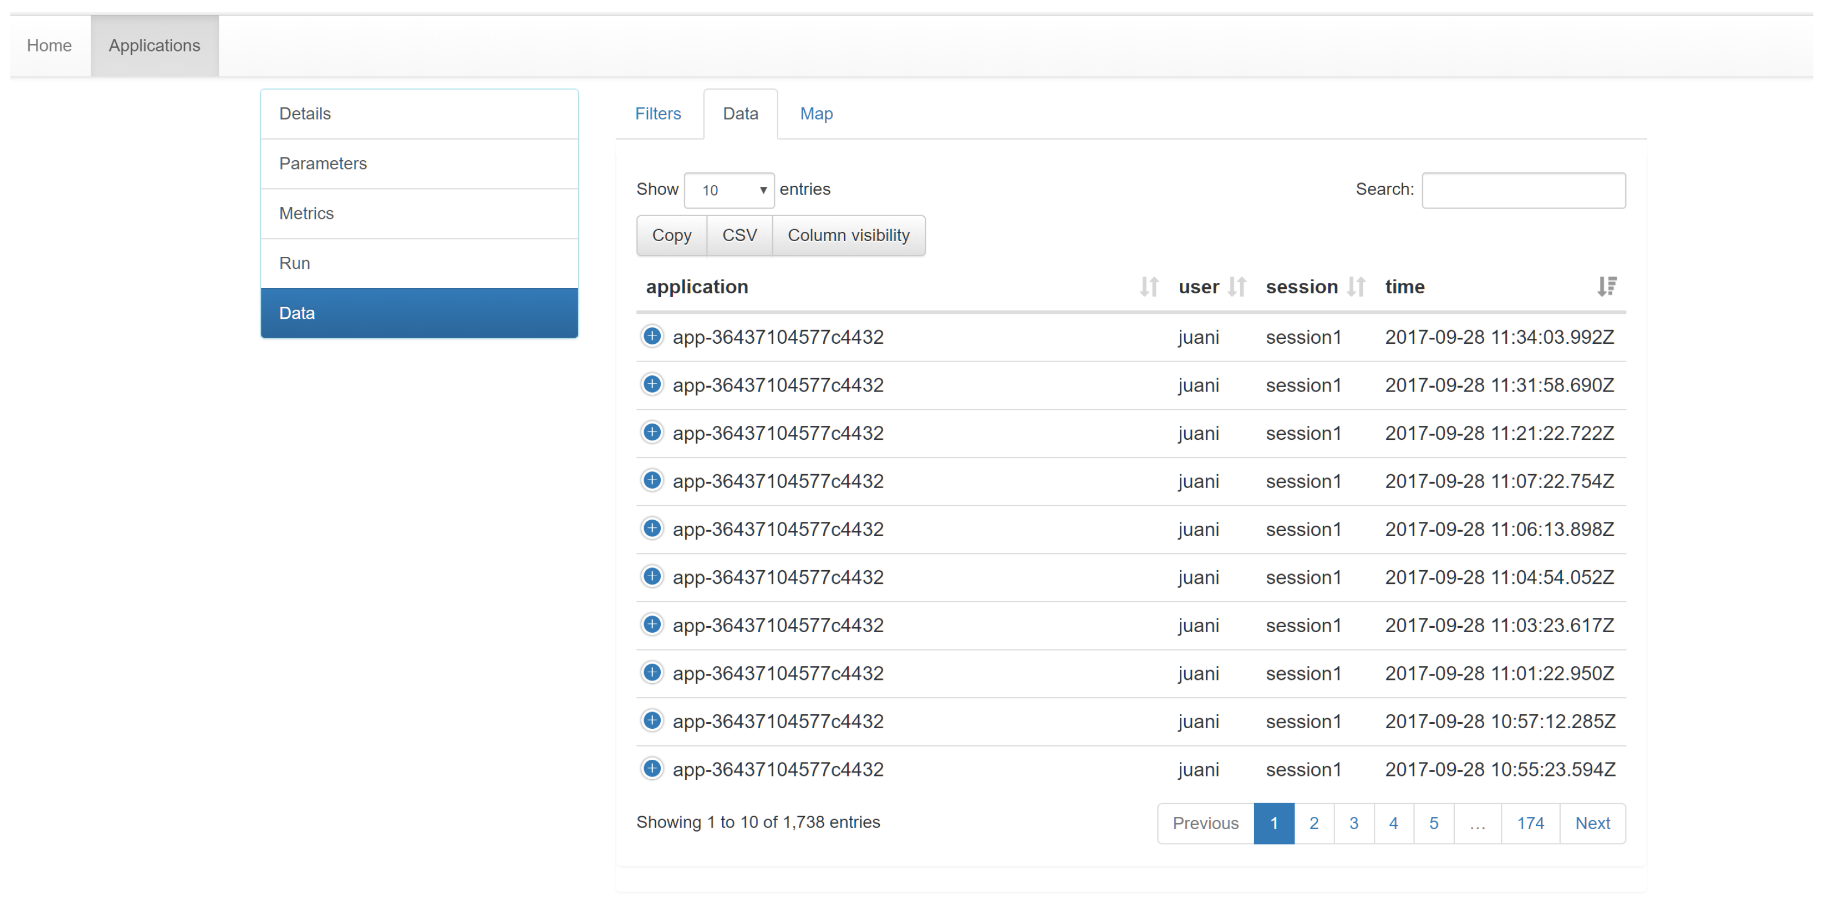Click plus icon for row 11:06:13.898Z
This screenshot has width=1827, height=908.
click(x=651, y=529)
